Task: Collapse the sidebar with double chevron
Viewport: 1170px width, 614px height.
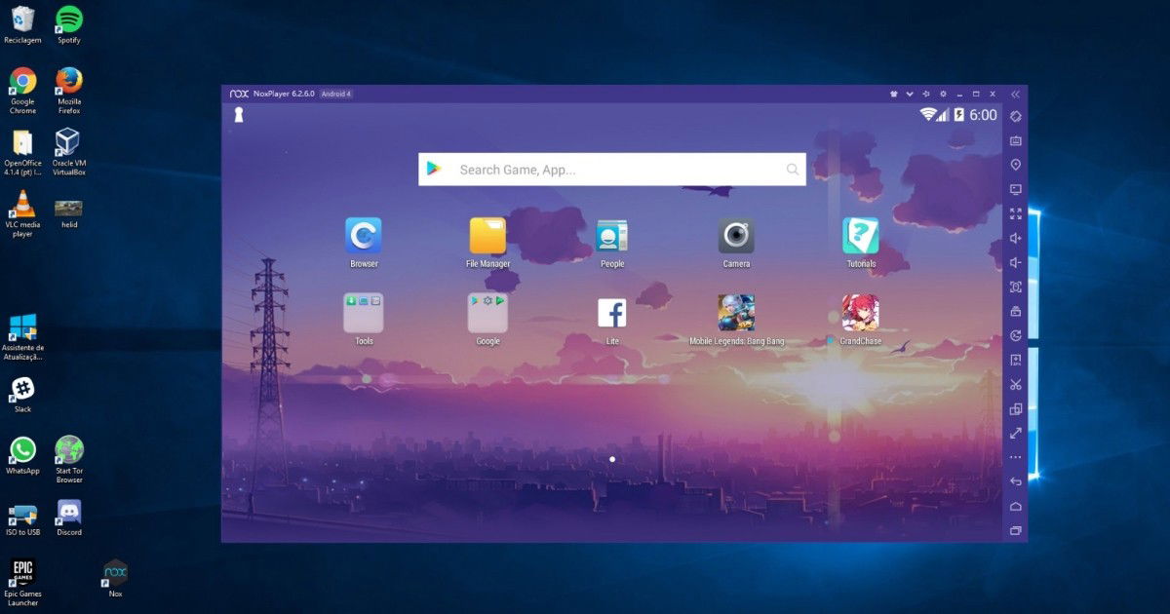Action: pos(1015,94)
